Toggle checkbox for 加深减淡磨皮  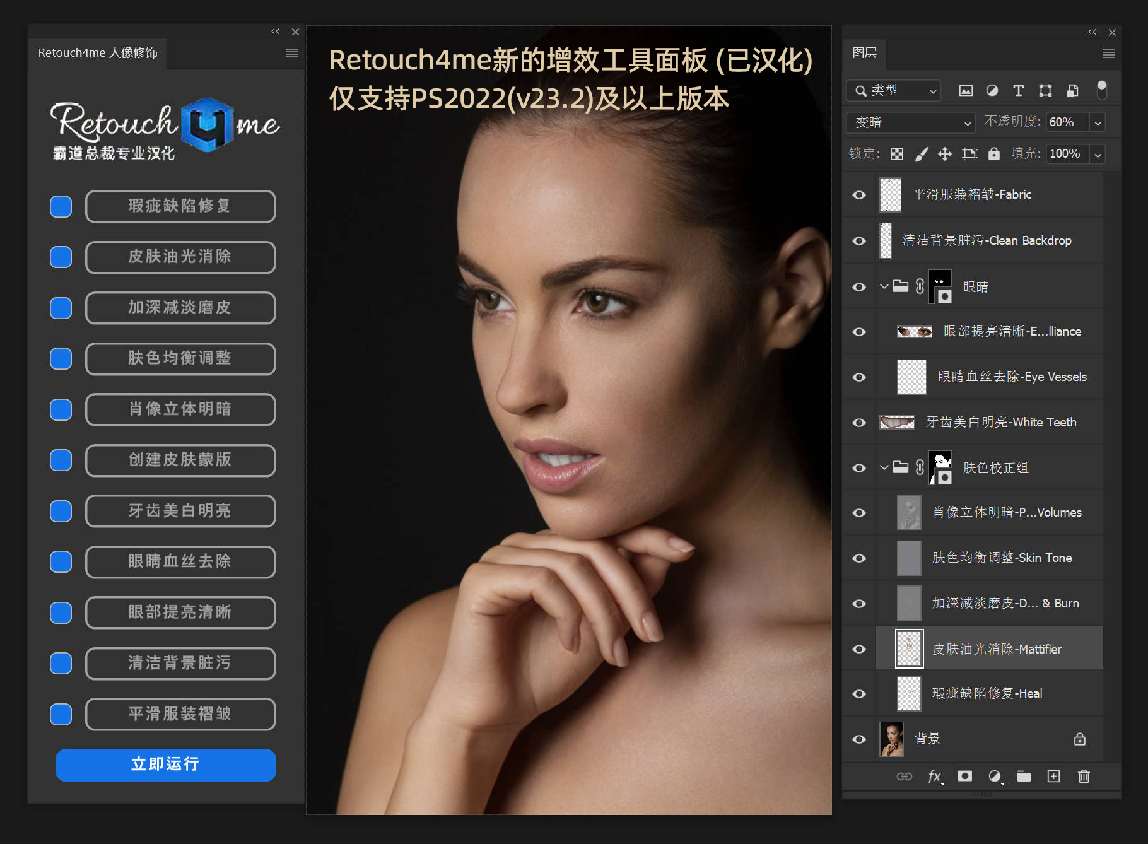point(61,308)
